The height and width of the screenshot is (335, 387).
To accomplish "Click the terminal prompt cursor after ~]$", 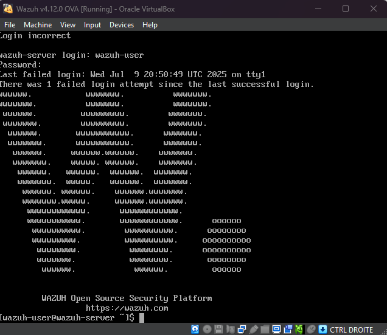I will (x=142, y=318).
